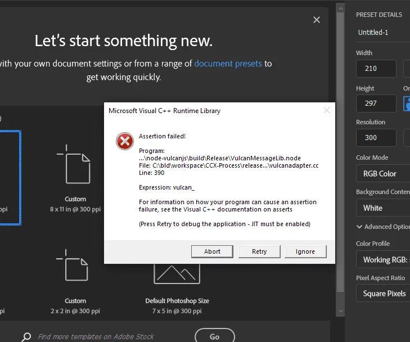Image resolution: width=410 pixels, height=342 pixels.
Task: Select the Custom 2 x 2 in preset icon
Action: tap(72, 265)
